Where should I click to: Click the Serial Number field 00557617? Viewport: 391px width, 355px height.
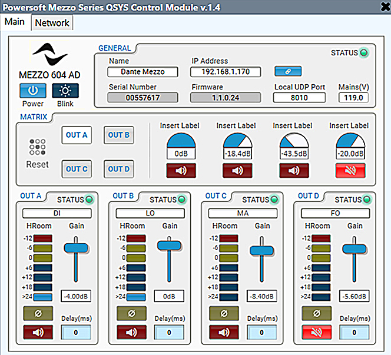(143, 98)
